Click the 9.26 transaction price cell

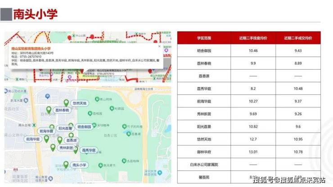click(x=298, y=114)
